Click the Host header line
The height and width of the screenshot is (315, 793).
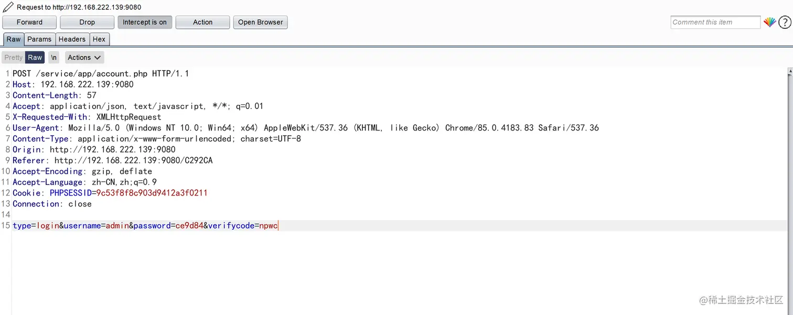click(x=73, y=84)
